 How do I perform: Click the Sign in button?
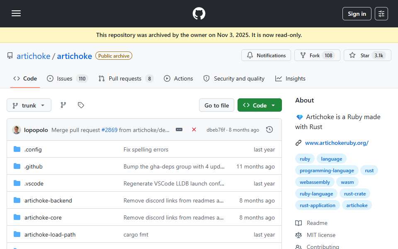click(x=357, y=14)
